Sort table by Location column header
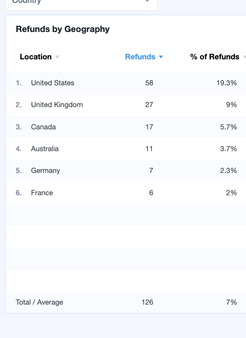246x338 pixels. (36, 57)
